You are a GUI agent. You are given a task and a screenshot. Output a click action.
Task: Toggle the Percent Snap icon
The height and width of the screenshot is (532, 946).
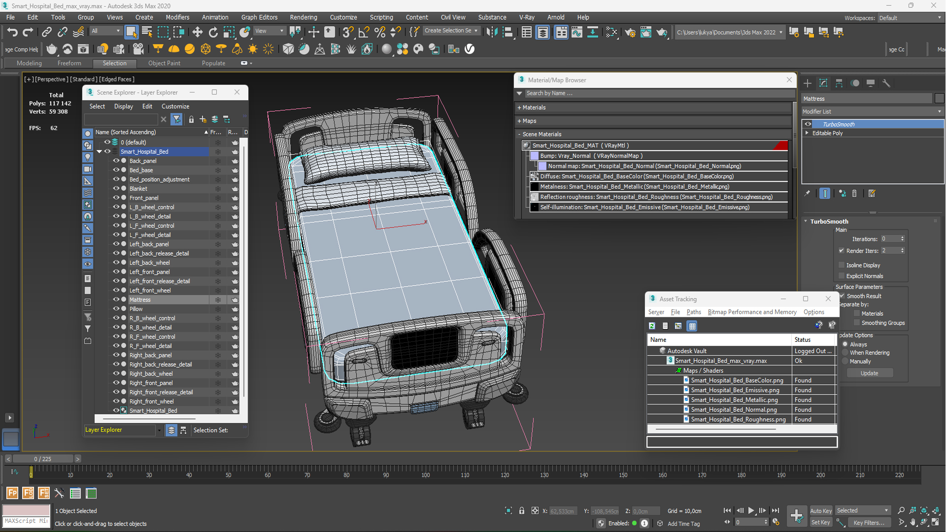click(379, 33)
